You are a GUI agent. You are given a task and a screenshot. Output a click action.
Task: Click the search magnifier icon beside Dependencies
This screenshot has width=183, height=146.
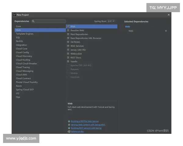(x=33, y=21)
